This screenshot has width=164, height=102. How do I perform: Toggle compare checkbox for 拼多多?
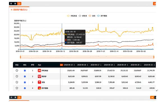coord(25,77)
